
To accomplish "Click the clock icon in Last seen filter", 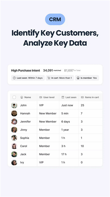I will [x=14, y=78].
